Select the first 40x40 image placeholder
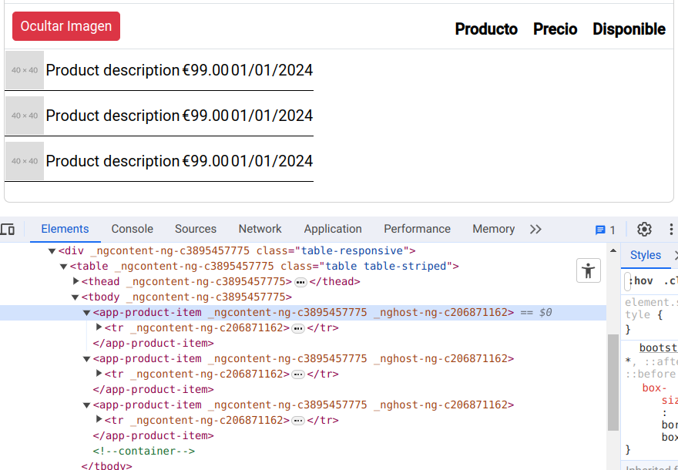 24,70
